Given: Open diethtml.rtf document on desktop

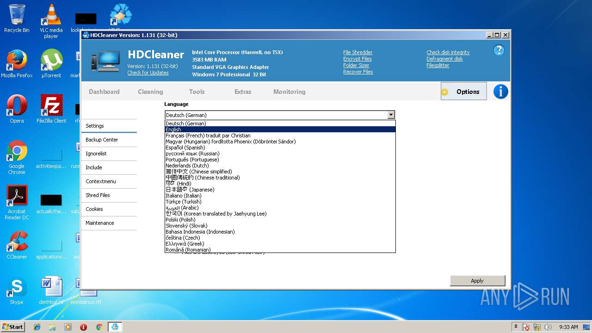Looking at the screenshot, I should point(51,290).
